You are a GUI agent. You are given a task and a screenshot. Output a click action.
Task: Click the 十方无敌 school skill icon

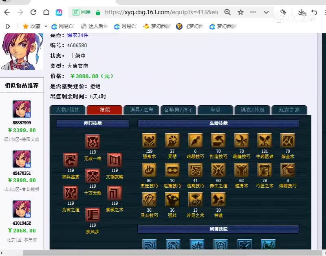93,176
